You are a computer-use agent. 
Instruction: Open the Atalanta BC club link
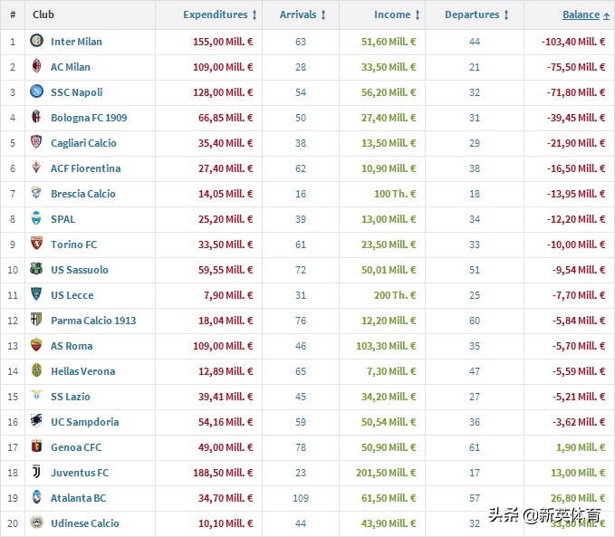78,498
